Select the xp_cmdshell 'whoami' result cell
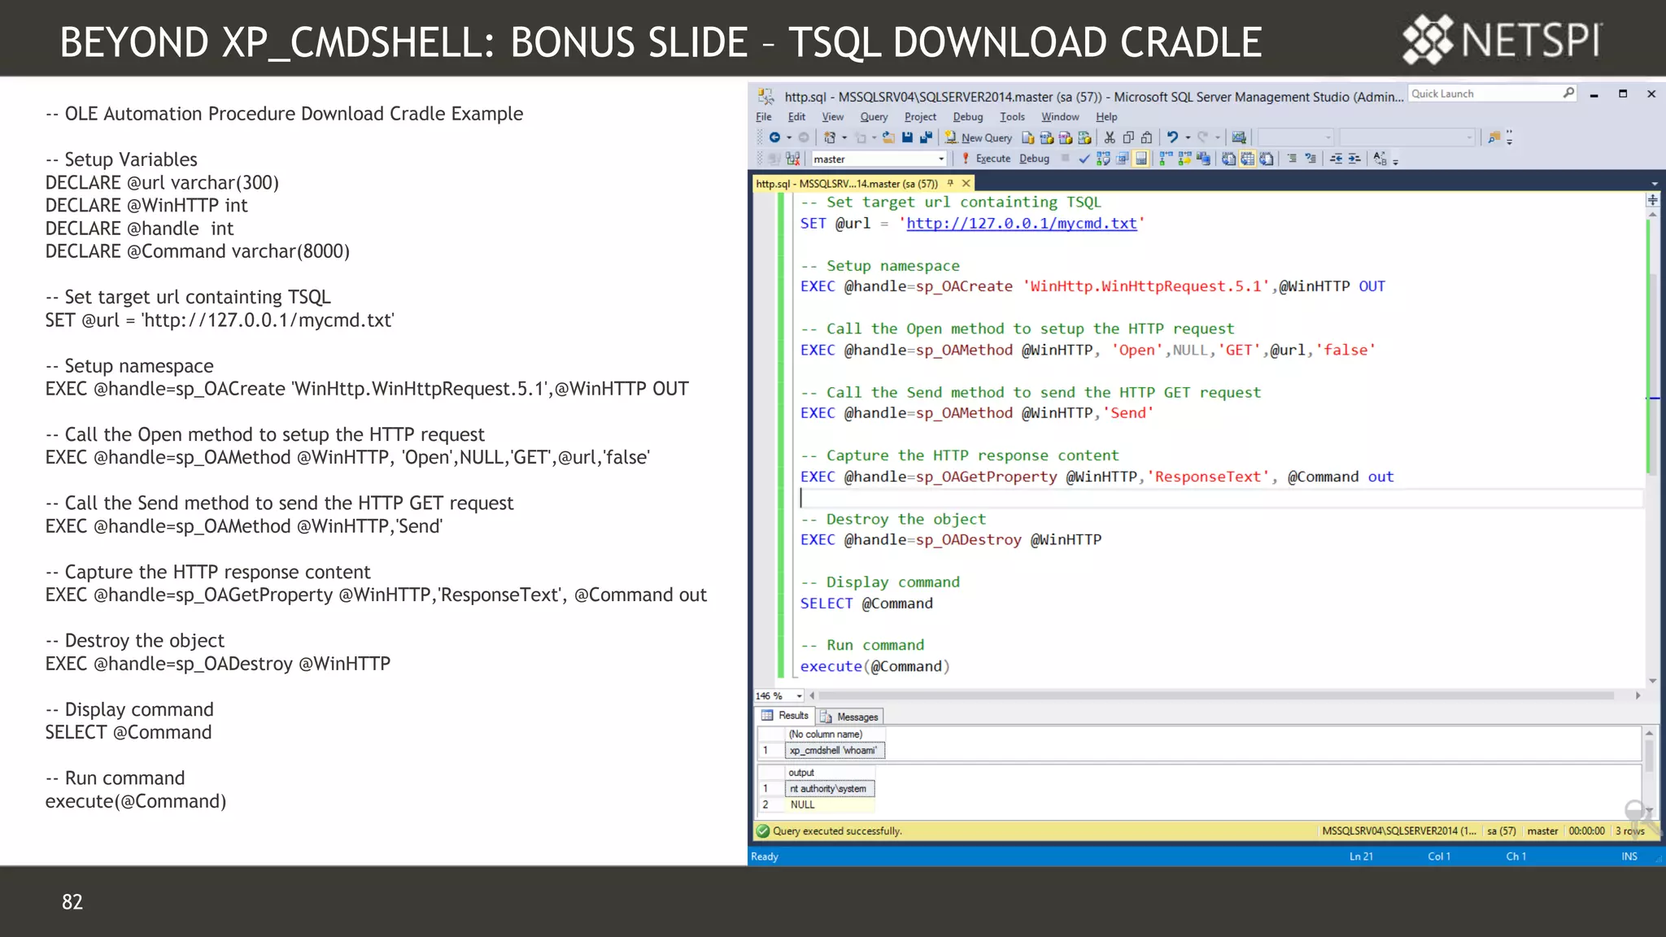Viewport: 1666px width, 937px height. pos(835,751)
